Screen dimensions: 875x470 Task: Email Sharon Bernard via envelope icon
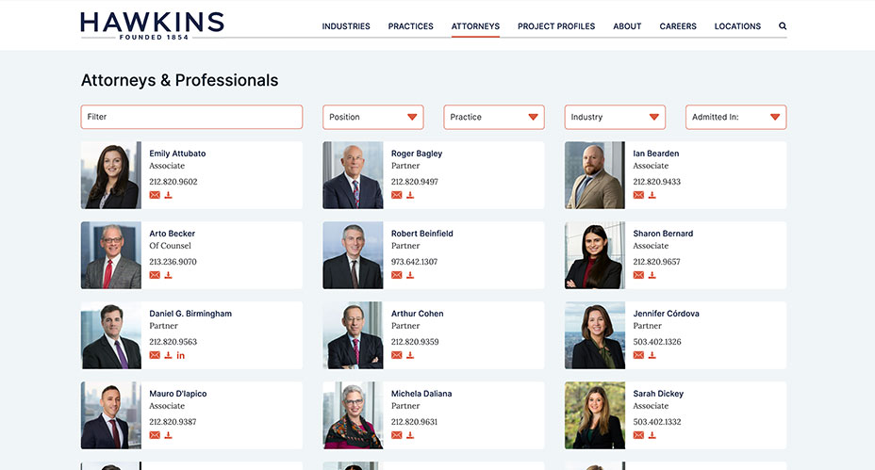coord(638,275)
